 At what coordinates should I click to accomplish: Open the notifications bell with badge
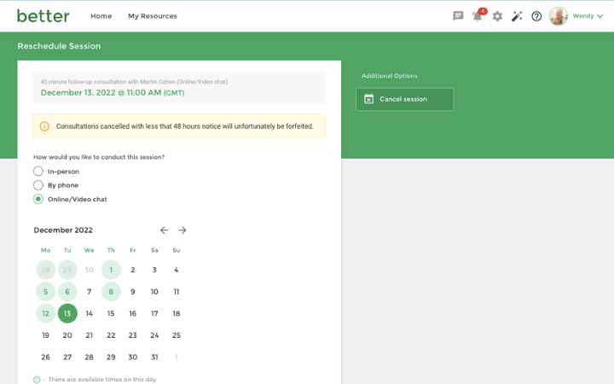(x=479, y=15)
